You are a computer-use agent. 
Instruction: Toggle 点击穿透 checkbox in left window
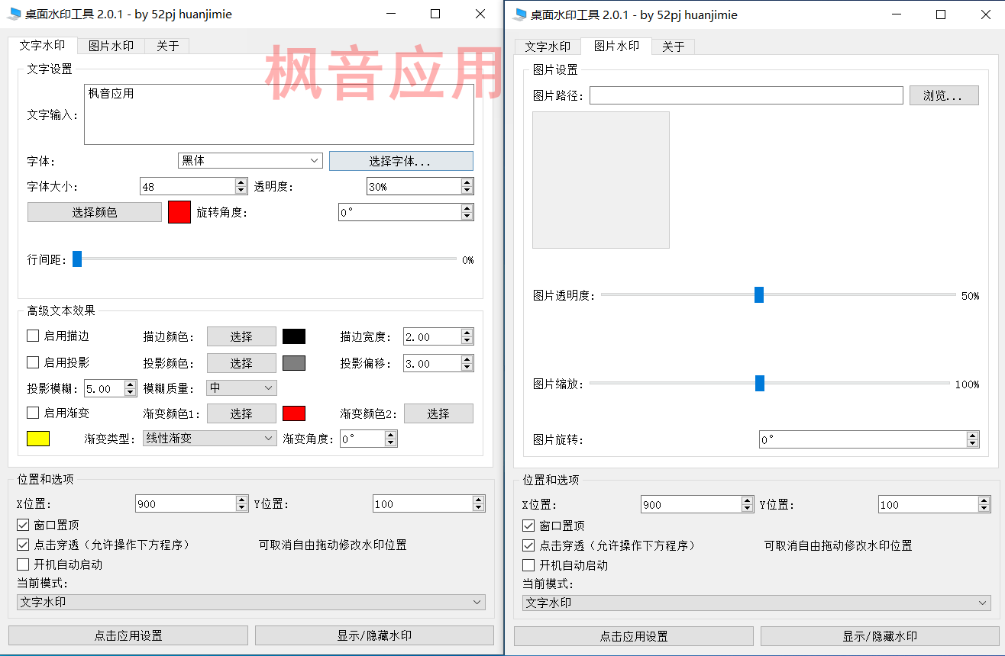(x=23, y=545)
